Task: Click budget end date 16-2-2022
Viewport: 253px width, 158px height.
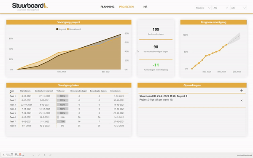Action: (45, 117)
